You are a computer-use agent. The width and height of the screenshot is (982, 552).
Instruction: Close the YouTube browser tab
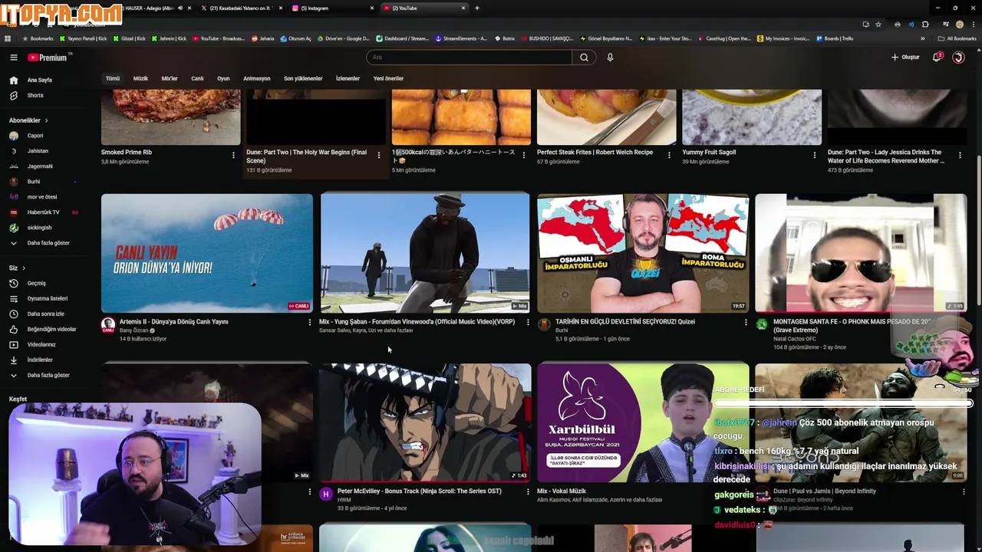point(463,8)
